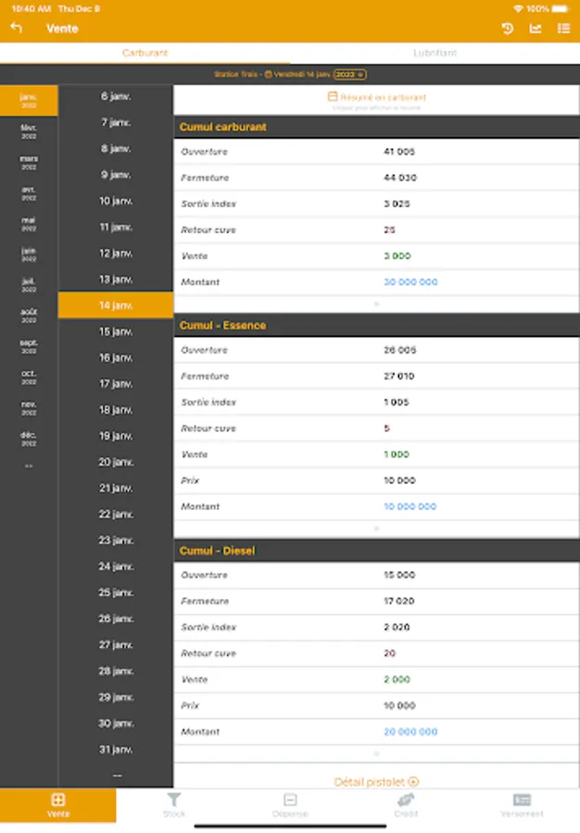Open the Crédit icon
580x833 pixels.
[406, 804]
